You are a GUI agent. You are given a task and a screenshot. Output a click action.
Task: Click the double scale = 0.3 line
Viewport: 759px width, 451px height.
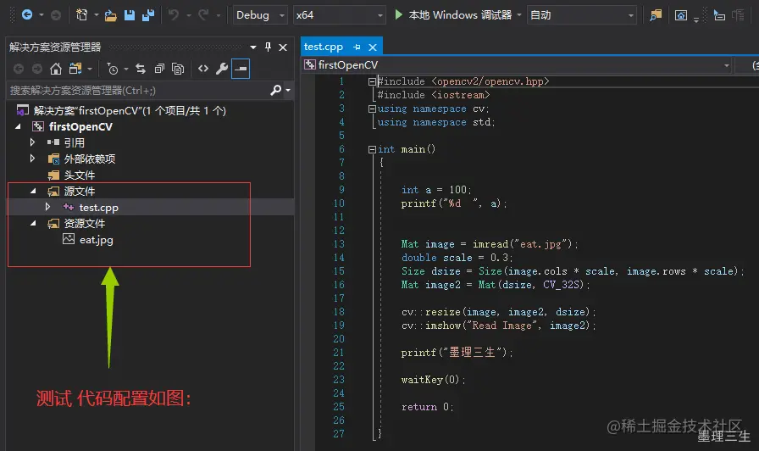[x=457, y=258]
